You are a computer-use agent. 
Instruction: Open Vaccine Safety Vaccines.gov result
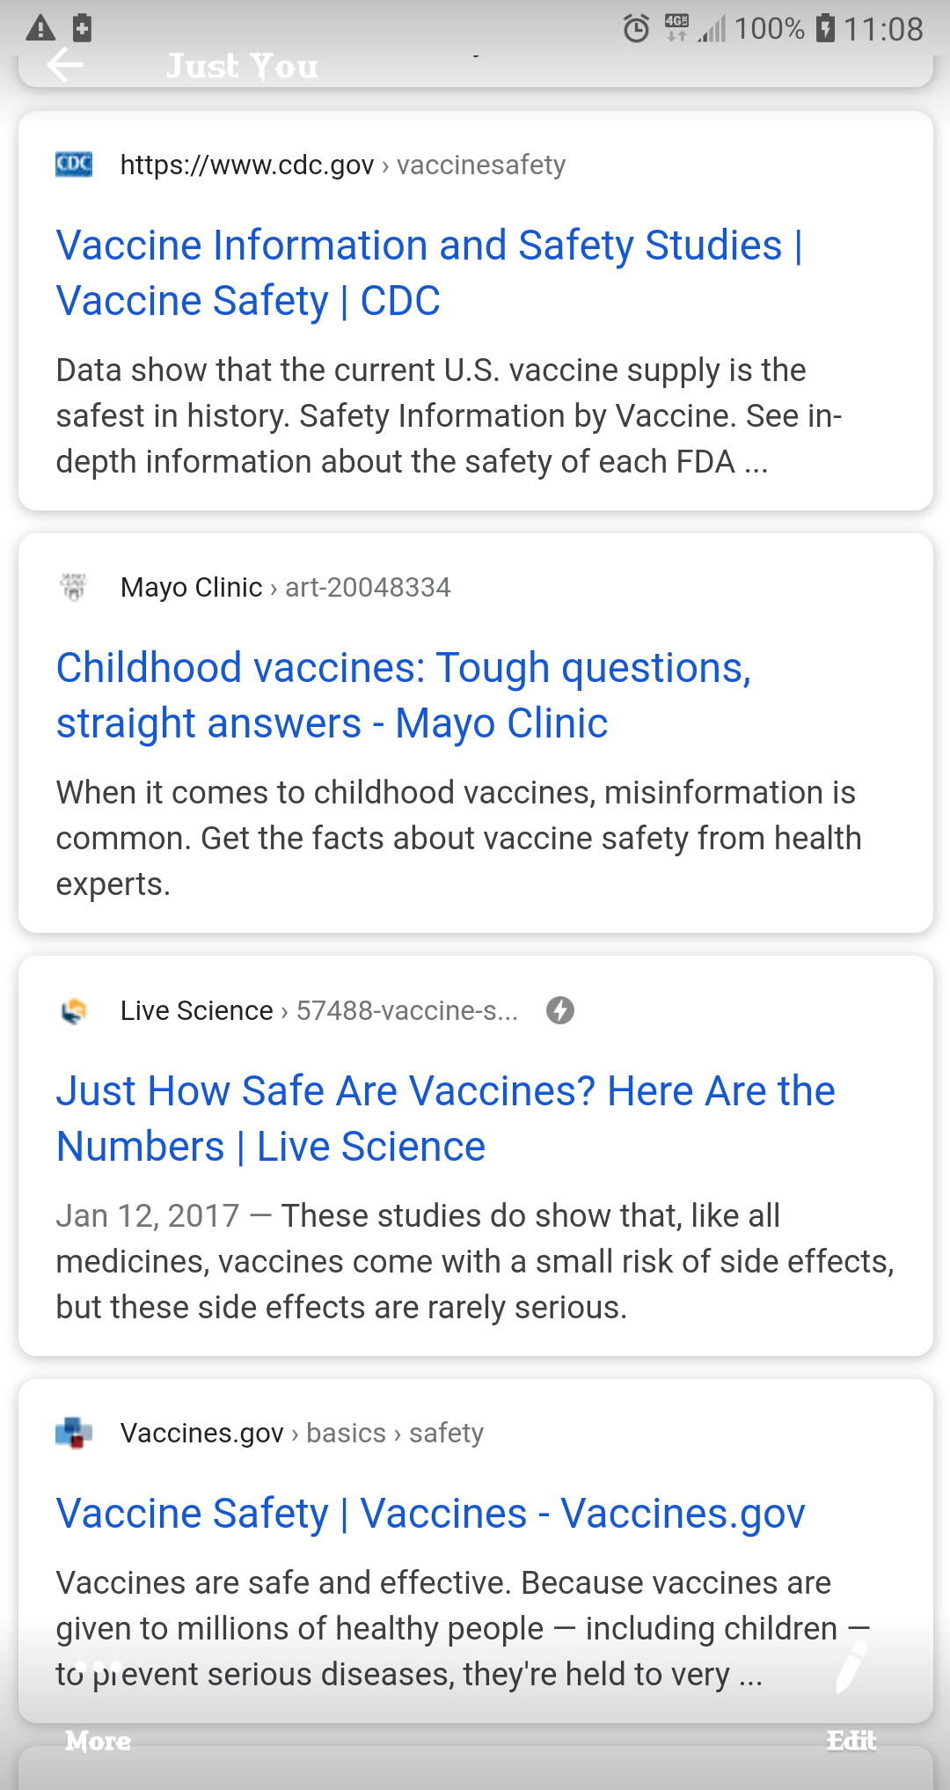pos(430,1514)
